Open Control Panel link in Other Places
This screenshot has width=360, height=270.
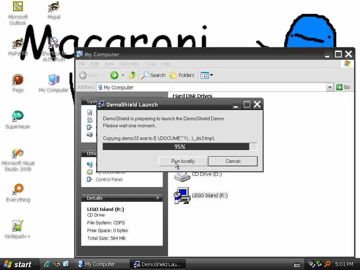point(109,180)
